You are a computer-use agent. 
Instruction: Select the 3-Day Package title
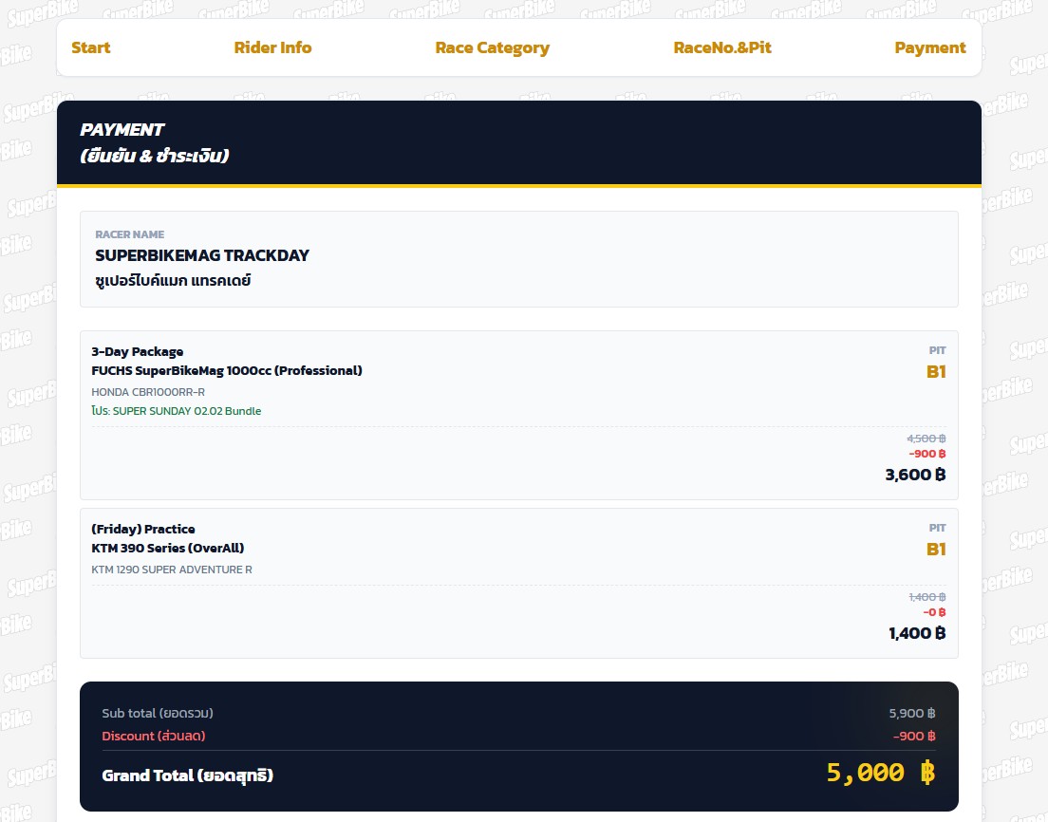coord(138,351)
